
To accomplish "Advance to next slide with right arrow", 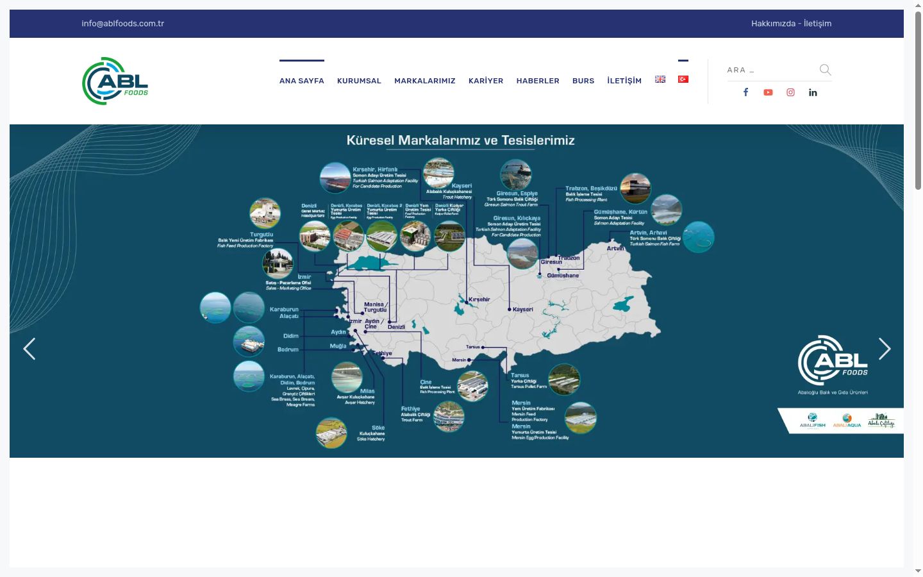I will pyautogui.click(x=885, y=349).
